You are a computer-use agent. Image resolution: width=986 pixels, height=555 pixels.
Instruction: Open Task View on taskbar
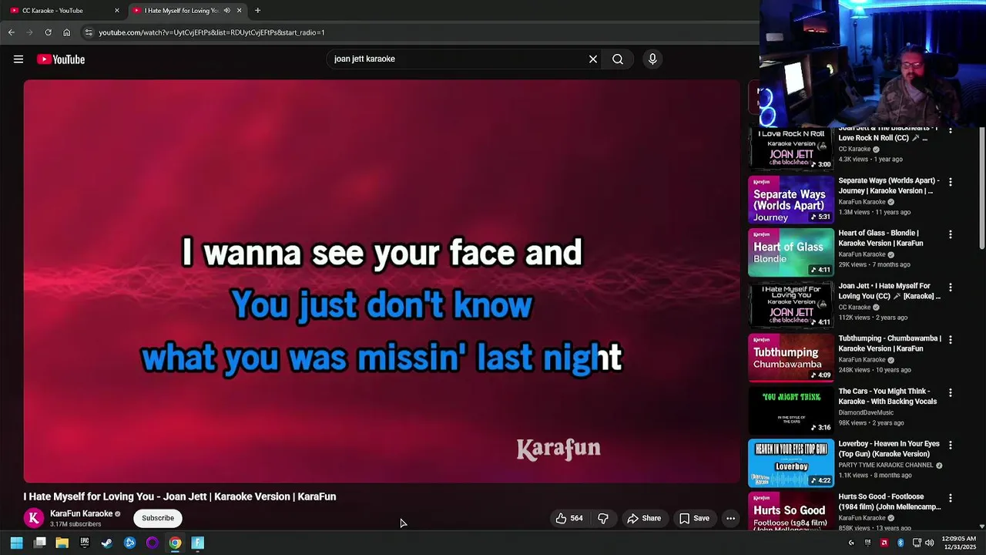click(39, 543)
